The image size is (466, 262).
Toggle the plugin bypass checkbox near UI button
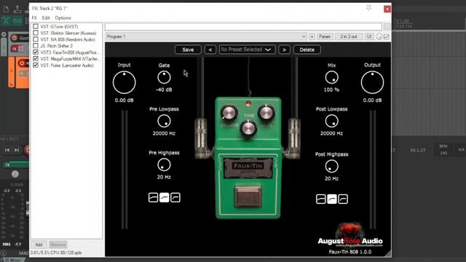pos(387,36)
